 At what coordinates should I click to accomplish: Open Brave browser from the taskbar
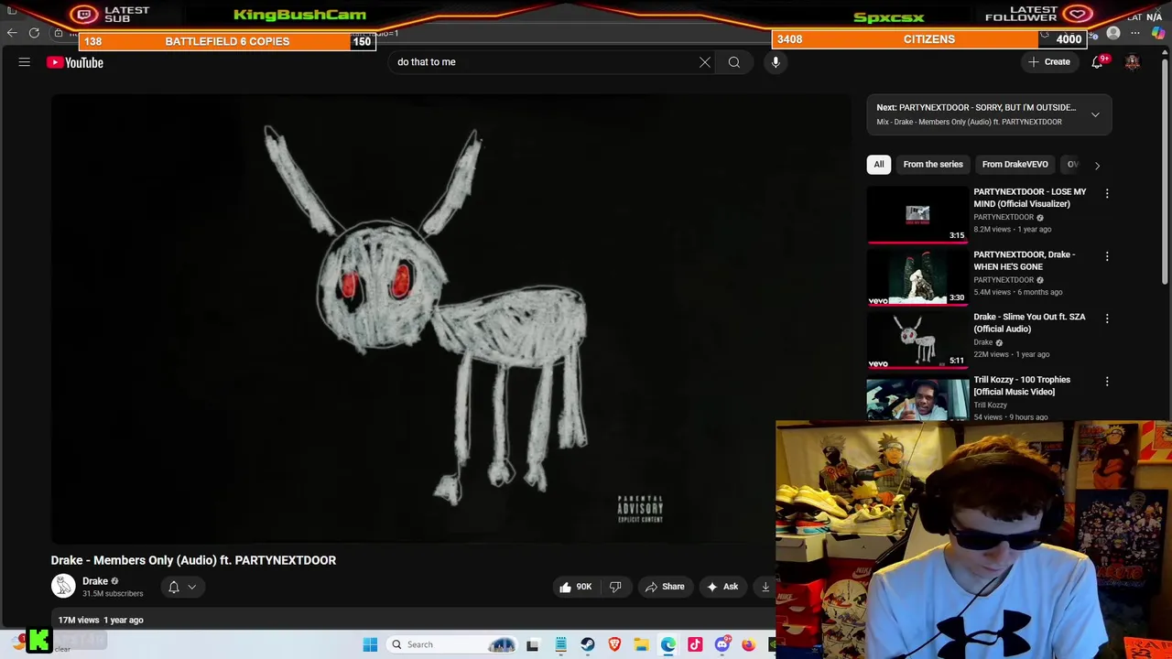tap(614, 644)
